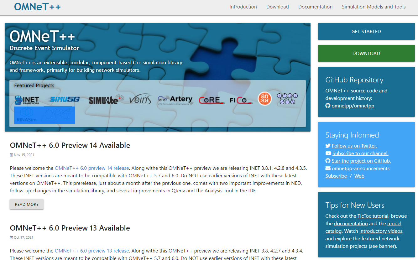Click the mailing list Web link
The height and width of the screenshot is (260, 418).
click(x=359, y=176)
